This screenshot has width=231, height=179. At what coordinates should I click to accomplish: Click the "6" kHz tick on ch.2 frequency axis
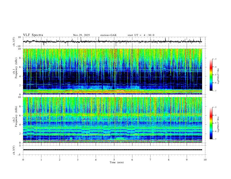20,116
